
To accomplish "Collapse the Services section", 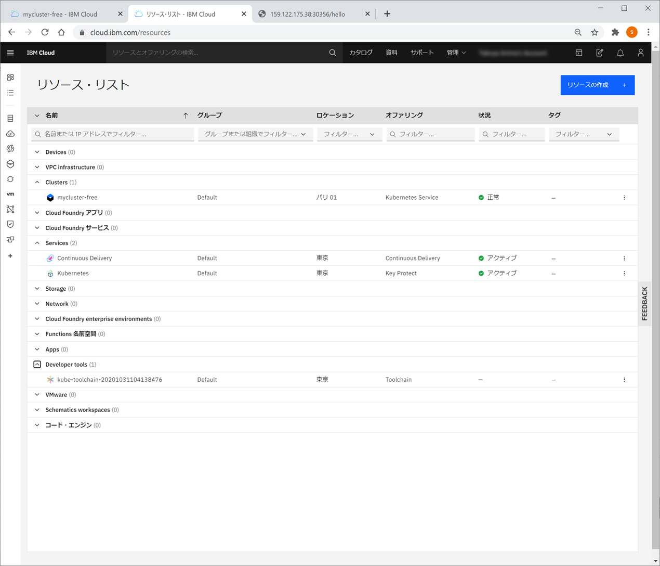I will tap(37, 243).
